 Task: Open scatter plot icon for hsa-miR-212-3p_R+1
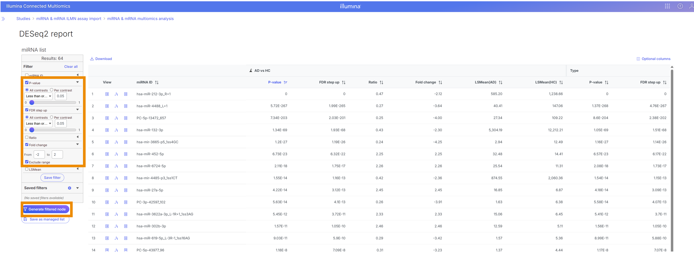[x=116, y=94]
